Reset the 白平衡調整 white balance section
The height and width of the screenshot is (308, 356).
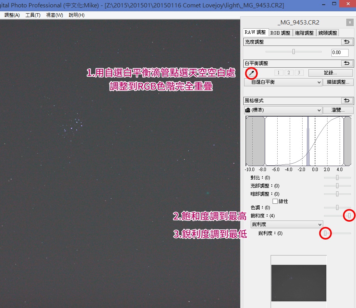345,63
